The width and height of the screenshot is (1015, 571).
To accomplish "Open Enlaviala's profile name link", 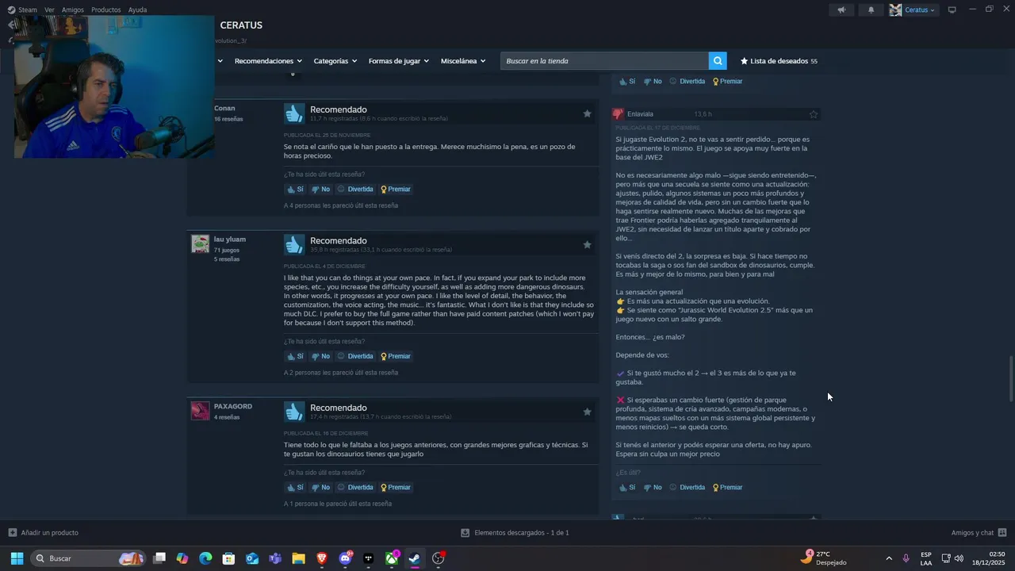I will [640, 114].
